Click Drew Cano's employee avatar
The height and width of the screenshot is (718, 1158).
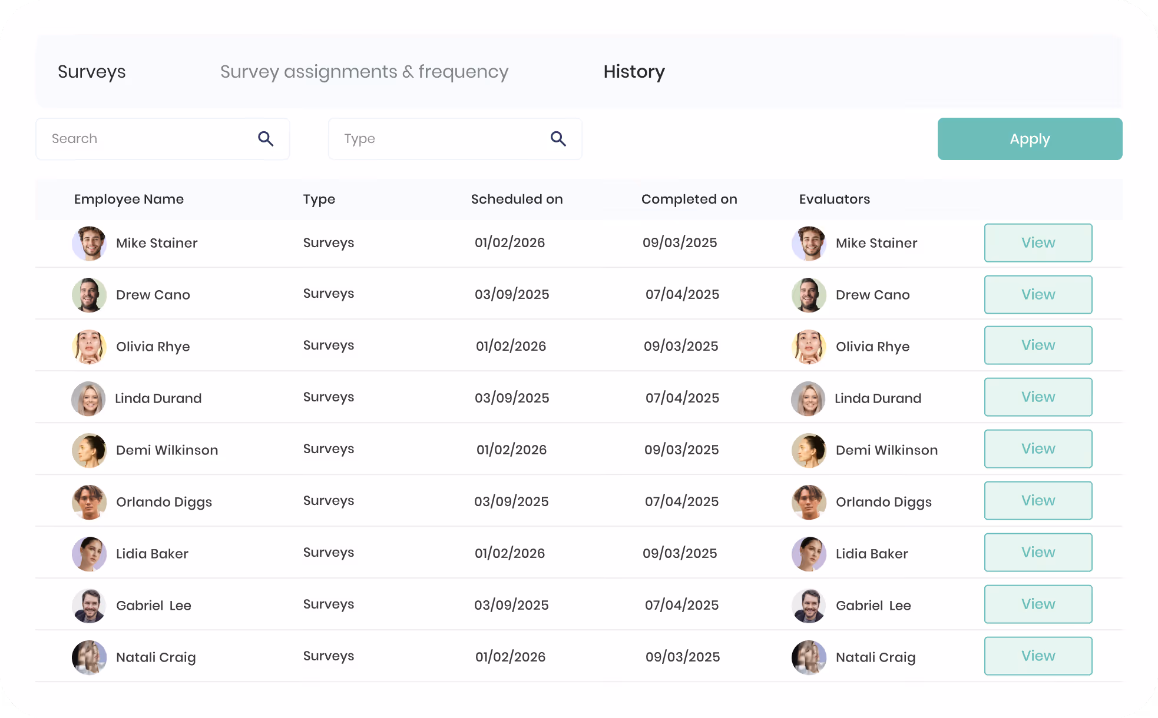[89, 295]
